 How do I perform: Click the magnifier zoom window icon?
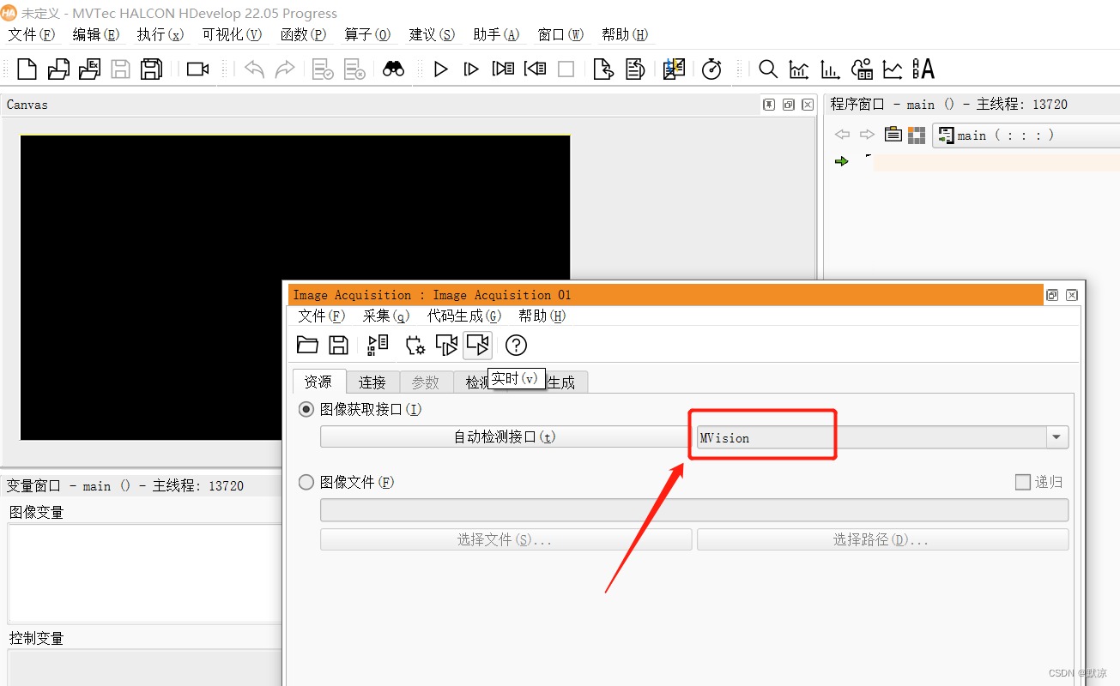click(768, 69)
